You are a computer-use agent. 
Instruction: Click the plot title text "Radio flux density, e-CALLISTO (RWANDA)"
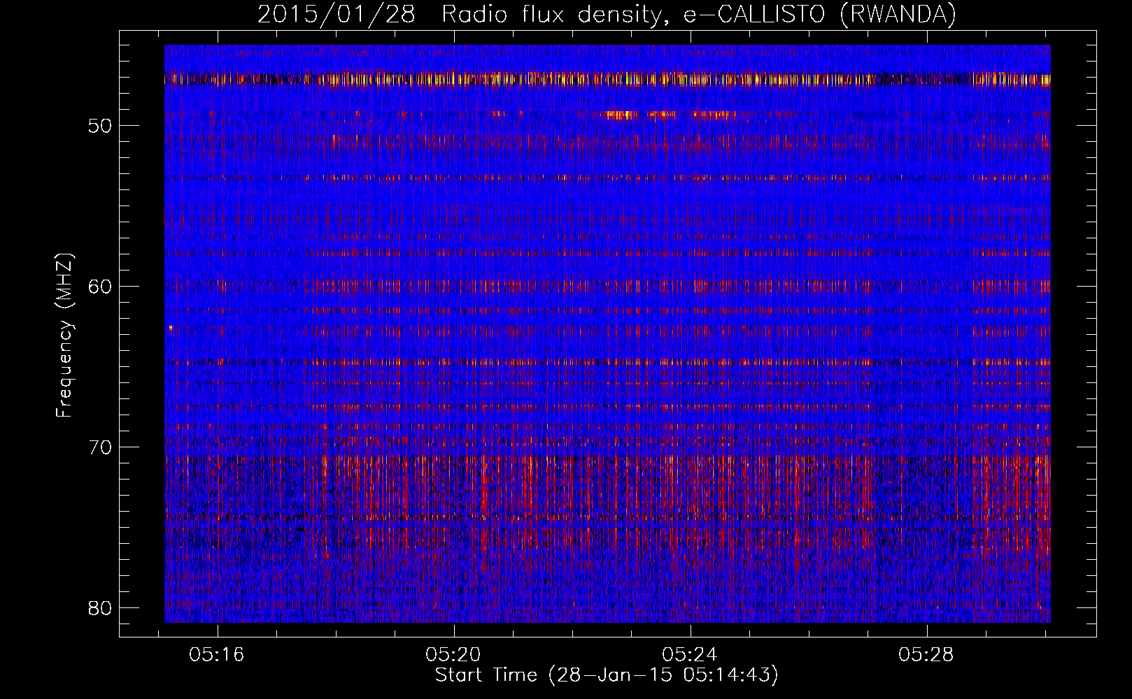(698, 15)
